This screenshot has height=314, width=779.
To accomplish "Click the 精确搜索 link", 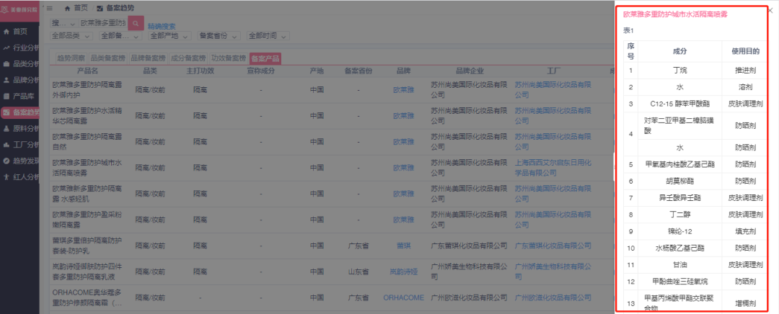I will tap(162, 26).
